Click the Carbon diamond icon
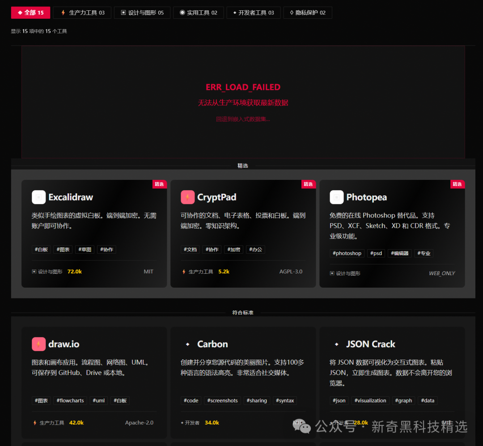 pyautogui.click(x=187, y=344)
